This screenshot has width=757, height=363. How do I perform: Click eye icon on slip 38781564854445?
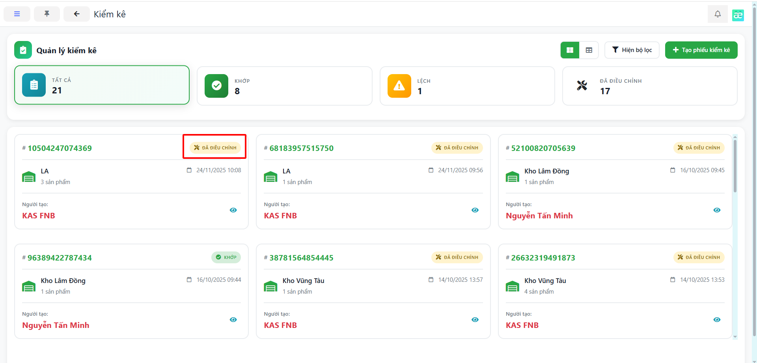click(475, 320)
